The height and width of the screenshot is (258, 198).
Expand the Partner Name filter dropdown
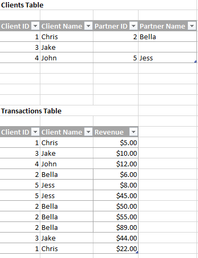[192, 26]
